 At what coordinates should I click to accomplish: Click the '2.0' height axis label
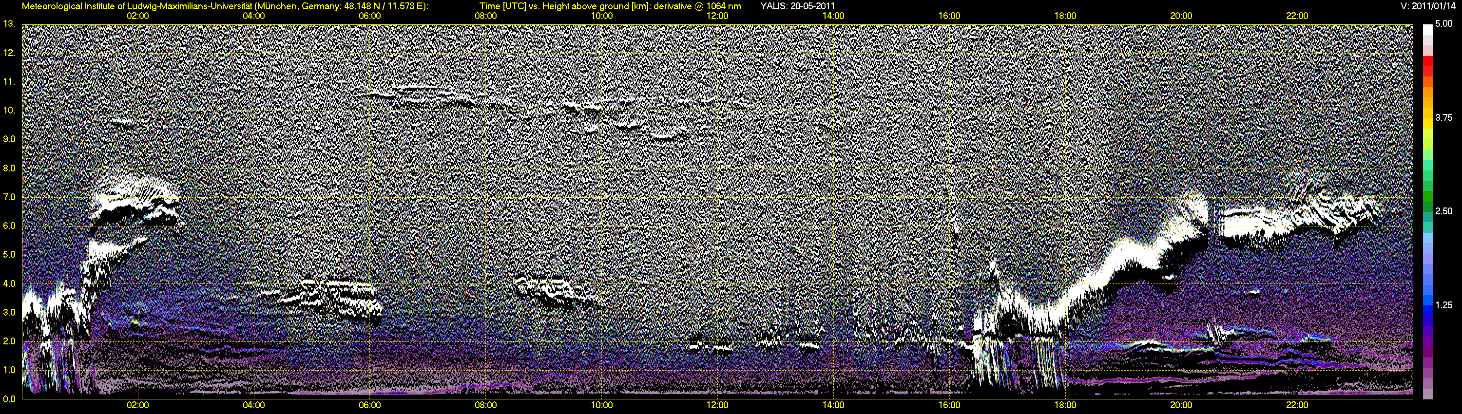[10, 341]
